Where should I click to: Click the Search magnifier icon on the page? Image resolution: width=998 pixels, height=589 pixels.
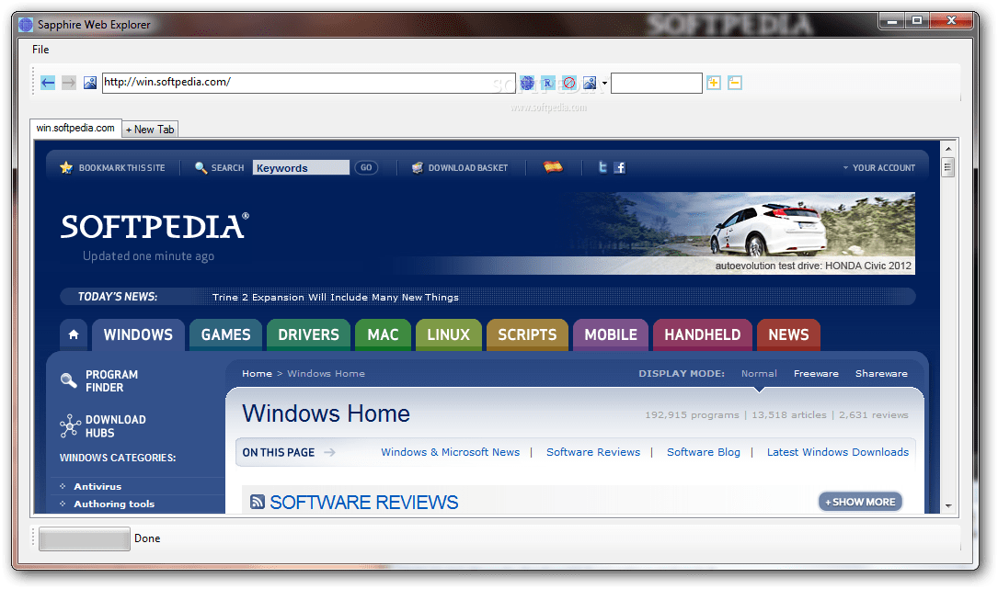[201, 168]
